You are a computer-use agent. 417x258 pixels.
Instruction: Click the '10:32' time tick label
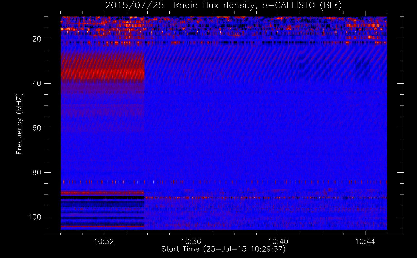coord(104,242)
